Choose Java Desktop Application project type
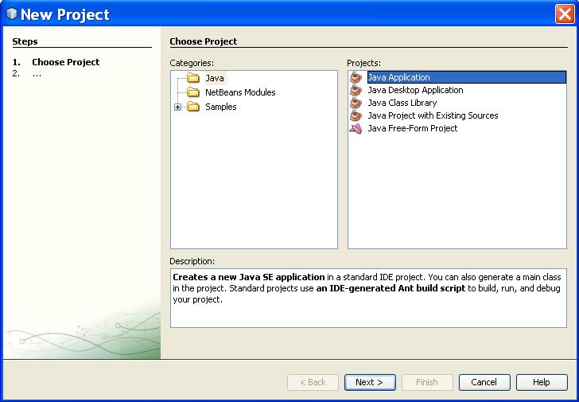Image resolution: width=579 pixels, height=402 pixels. pos(415,90)
